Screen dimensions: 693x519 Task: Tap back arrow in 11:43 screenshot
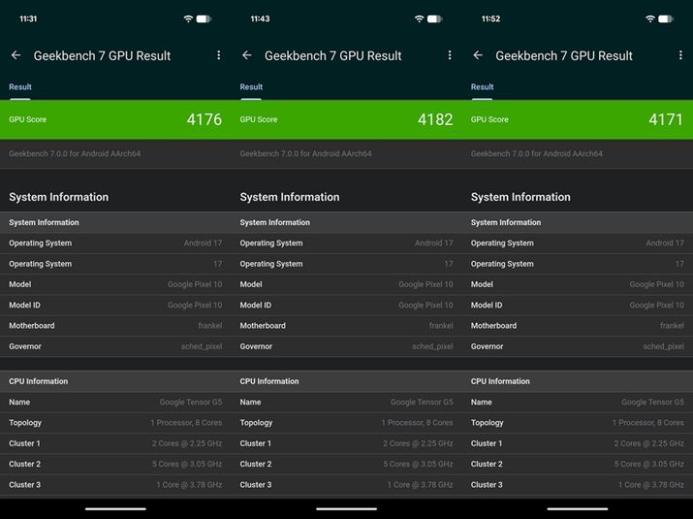pos(247,55)
